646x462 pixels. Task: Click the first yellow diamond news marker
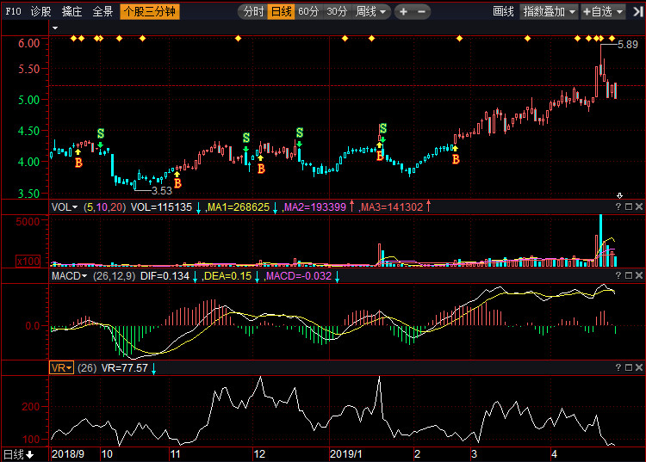click(x=73, y=39)
